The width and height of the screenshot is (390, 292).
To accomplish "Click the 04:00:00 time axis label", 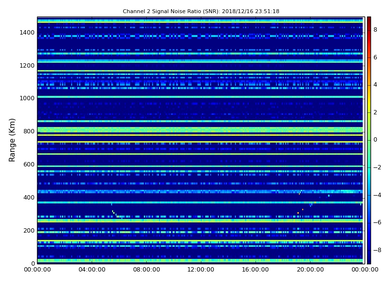I will [92, 270].
